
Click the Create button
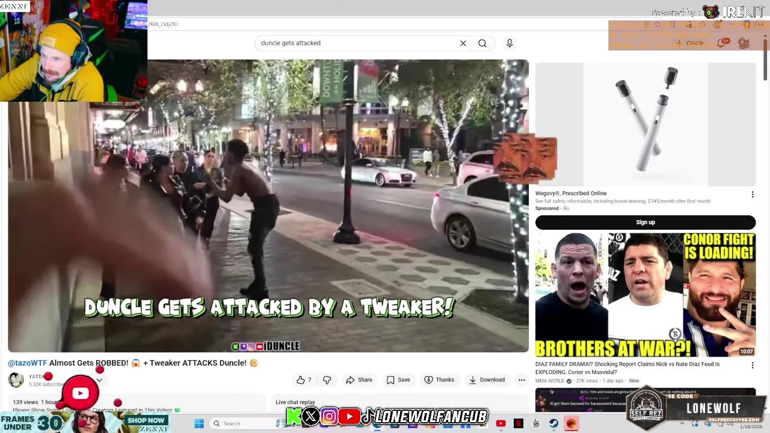tap(689, 43)
